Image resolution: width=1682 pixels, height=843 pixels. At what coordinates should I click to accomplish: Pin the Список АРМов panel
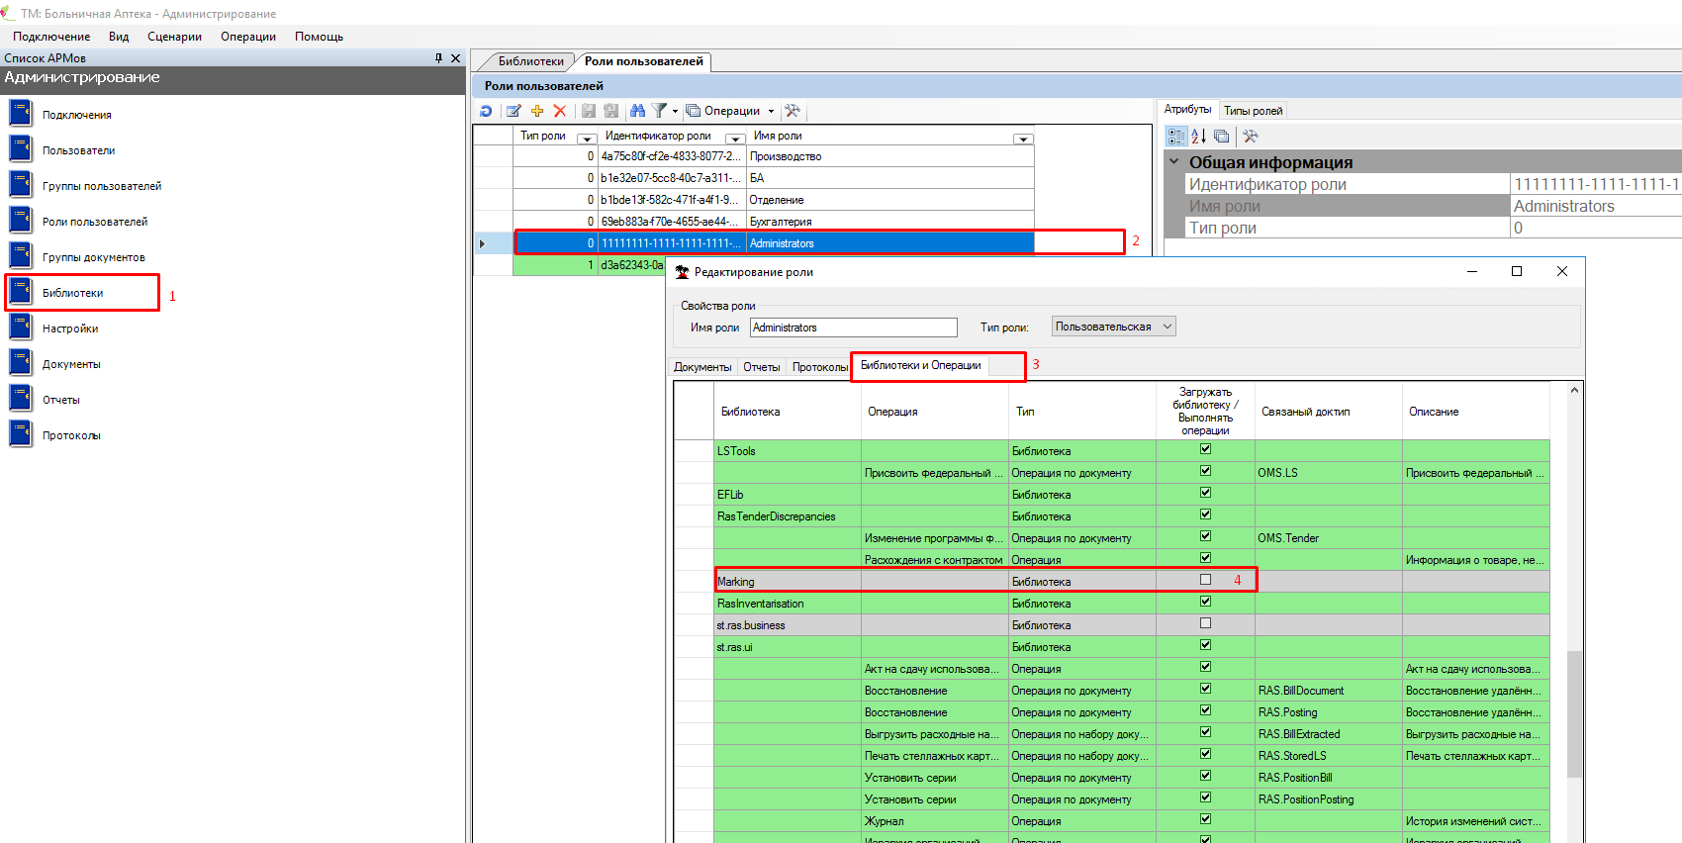438,58
